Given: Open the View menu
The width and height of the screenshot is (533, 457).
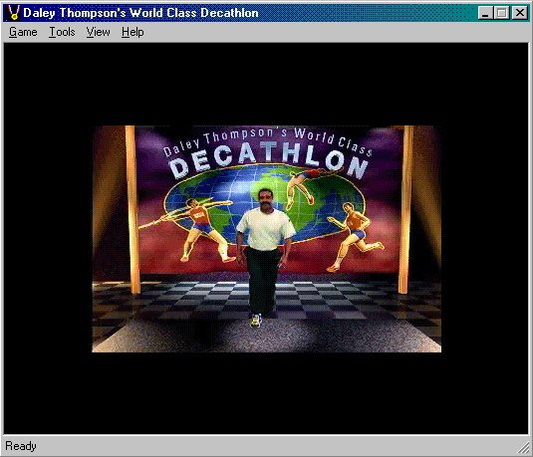Looking at the screenshot, I should pyautogui.click(x=98, y=32).
